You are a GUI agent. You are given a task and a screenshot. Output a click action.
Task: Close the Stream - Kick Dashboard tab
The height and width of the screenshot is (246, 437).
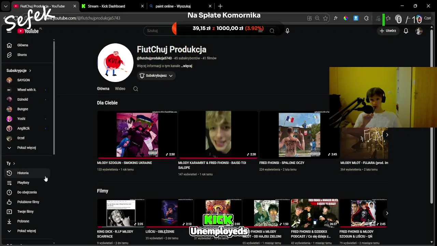coord(142,6)
